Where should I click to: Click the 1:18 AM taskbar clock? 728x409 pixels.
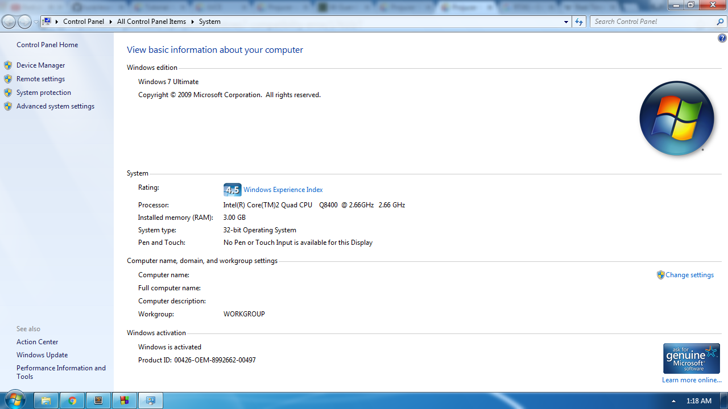tap(699, 400)
